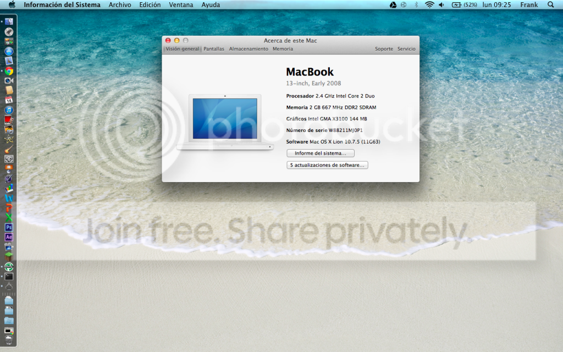Click 5 actualizaciones de software button
This screenshot has height=352, width=563.
327,165
